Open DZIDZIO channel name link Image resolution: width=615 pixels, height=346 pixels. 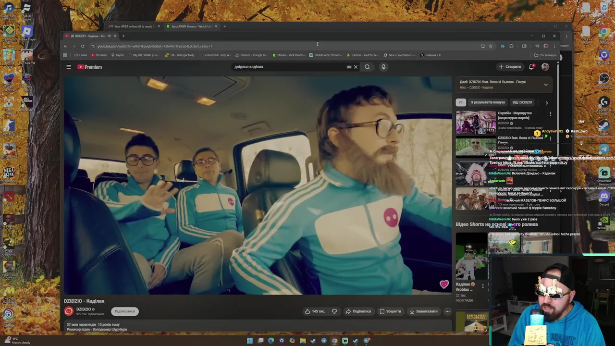(84, 309)
